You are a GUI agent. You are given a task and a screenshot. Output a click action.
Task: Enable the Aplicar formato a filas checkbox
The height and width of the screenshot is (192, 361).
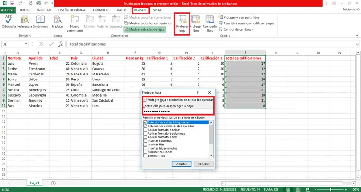click(145, 137)
